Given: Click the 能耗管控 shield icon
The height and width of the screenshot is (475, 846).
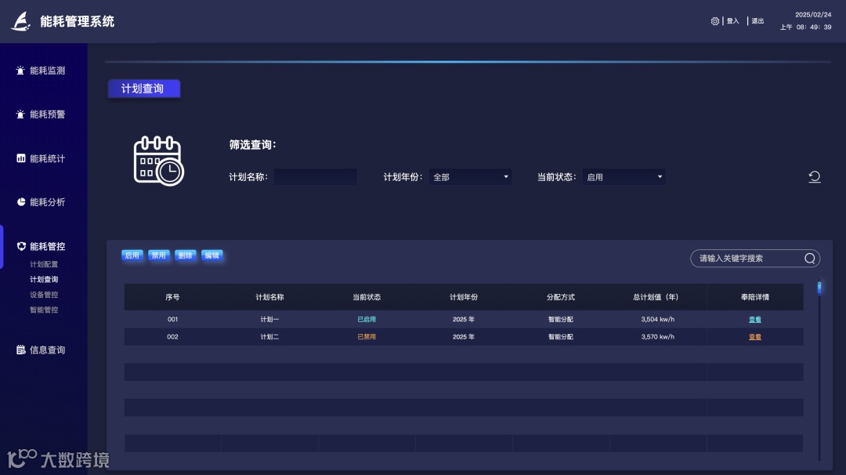Looking at the screenshot, I should tap(21, 246).
